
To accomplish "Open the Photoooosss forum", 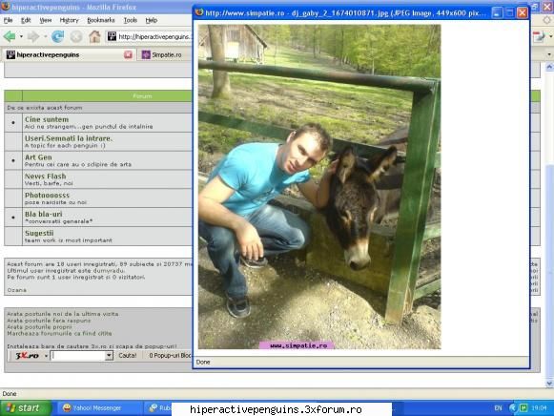I will pyautogui.click(x=47, y=195).
